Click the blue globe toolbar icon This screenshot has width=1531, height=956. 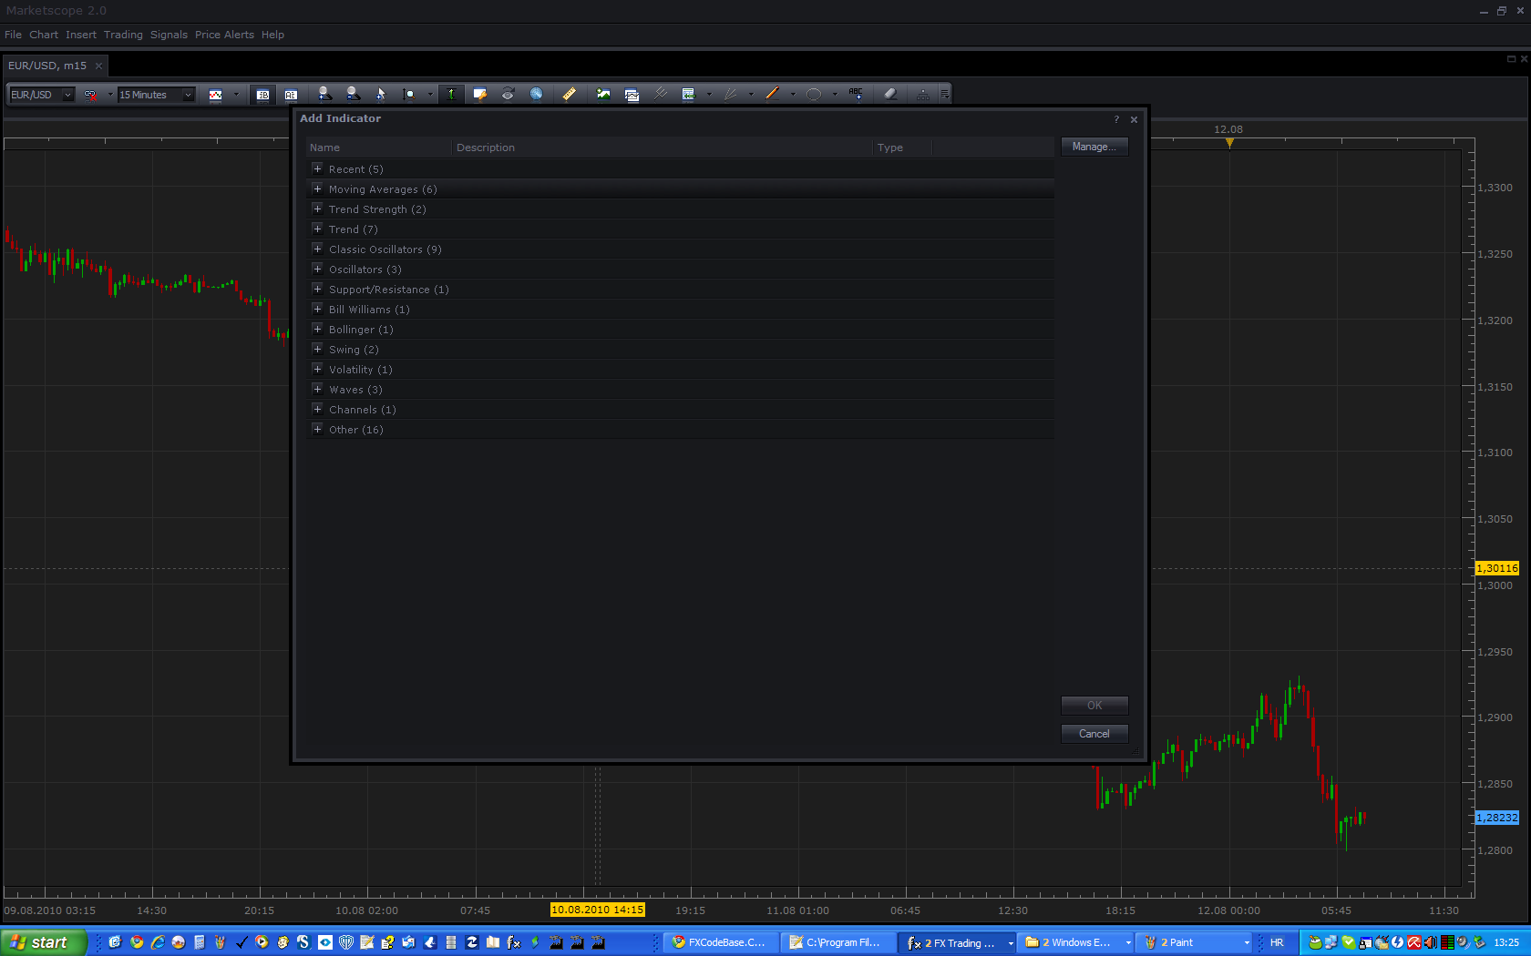tap(537, 94)
